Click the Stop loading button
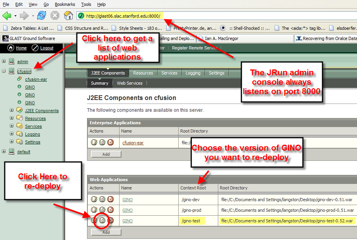Viewport: 357px width, 240px height. tap(55, 16)
